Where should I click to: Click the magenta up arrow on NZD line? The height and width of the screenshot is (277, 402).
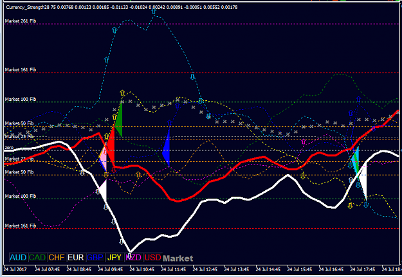coord(304,141)
